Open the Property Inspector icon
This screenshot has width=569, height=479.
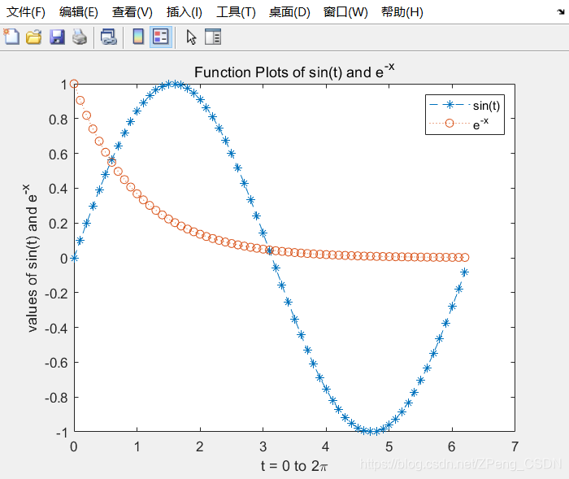213,37
